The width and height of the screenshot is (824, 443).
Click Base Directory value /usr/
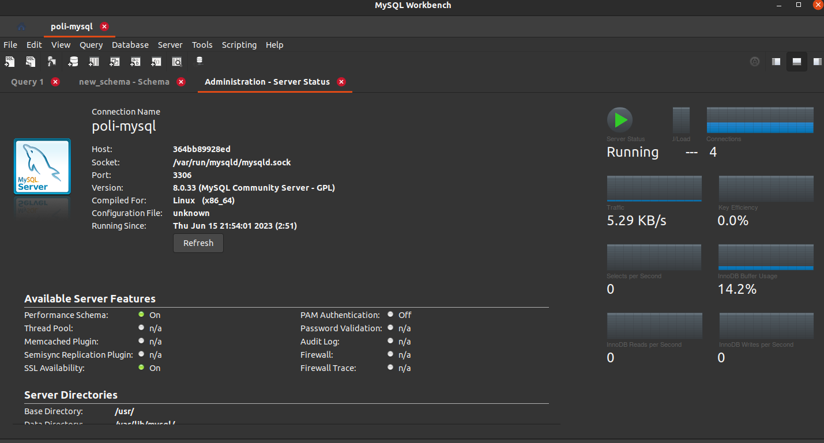coord(125,412)
